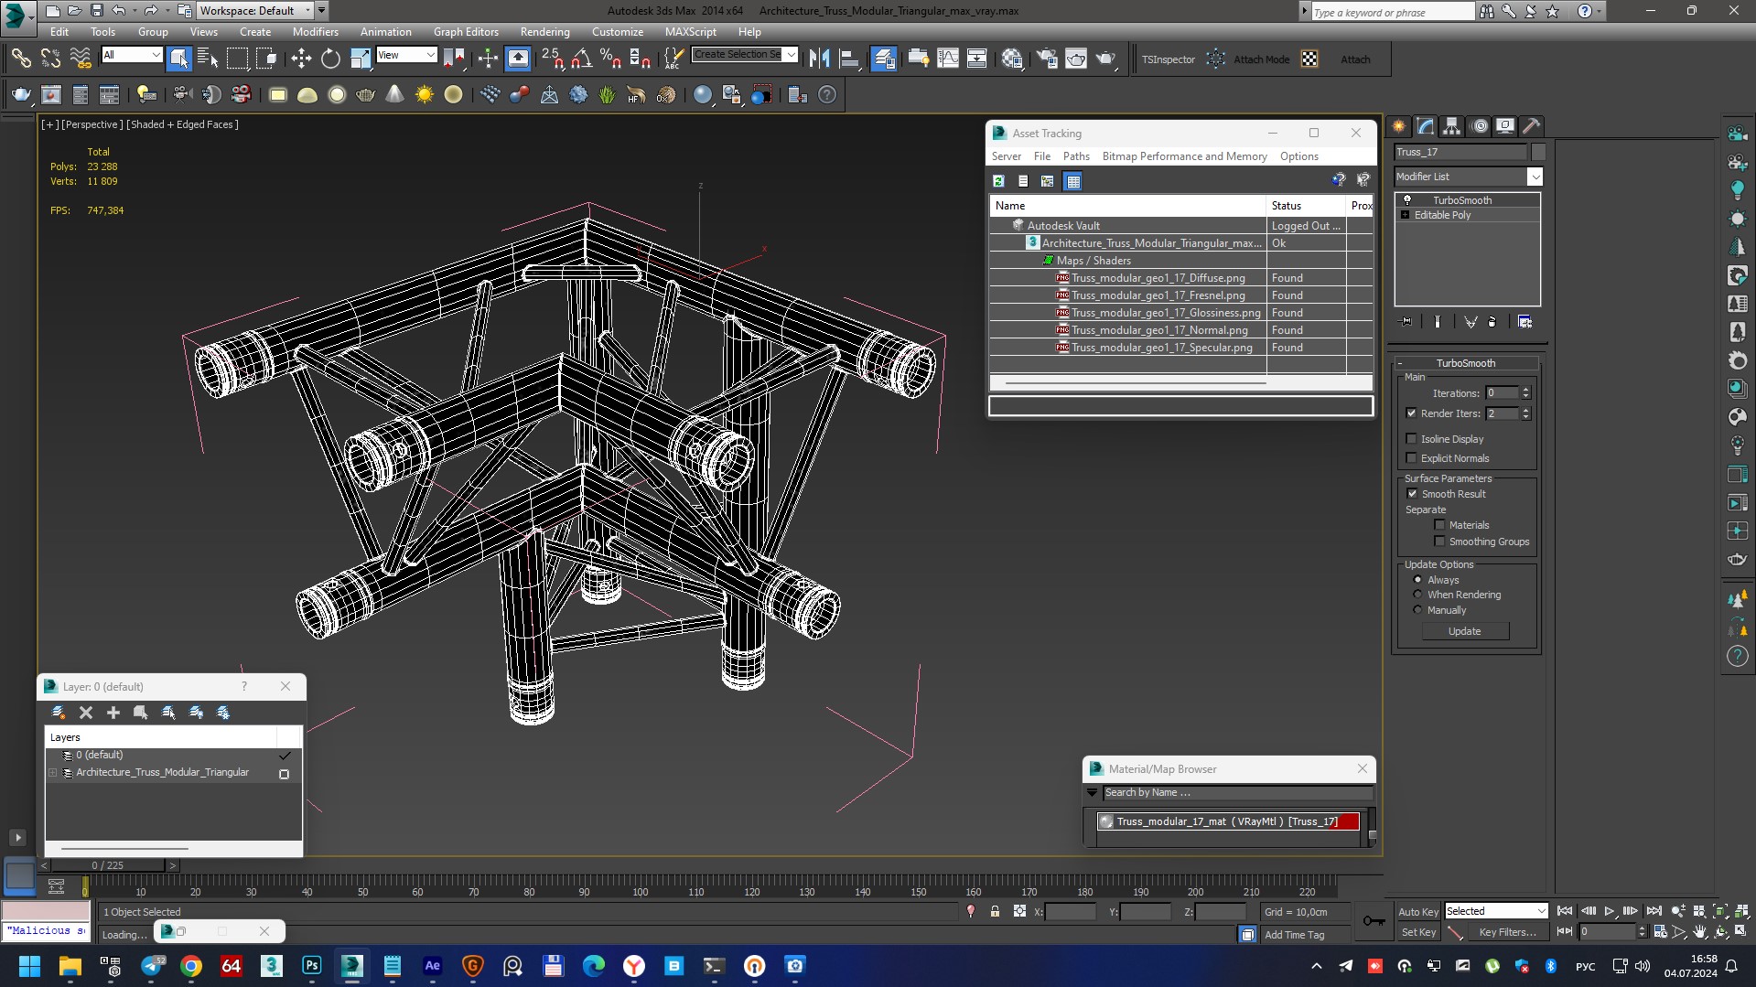Click the Windows Start button
Image resolution: width=1756 pixels, height=987 pixels.
pos(29,966)
